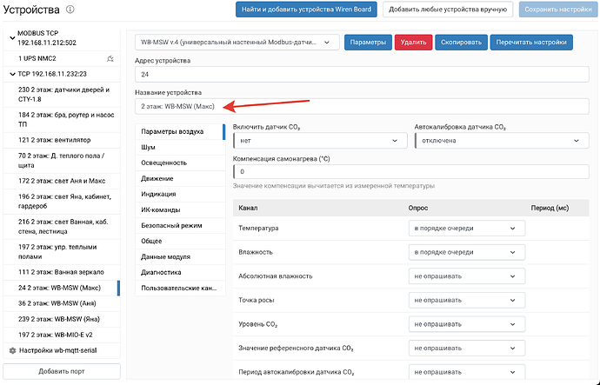Select 197 2 этаж: упр. теплыми полами
The image size is (600, 385).
point(62,252)
